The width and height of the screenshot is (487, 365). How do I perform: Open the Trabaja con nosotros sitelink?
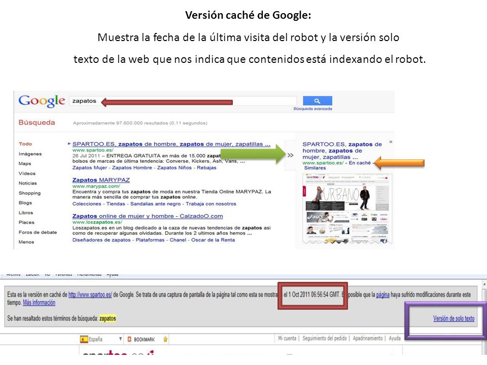pos(211,204)
